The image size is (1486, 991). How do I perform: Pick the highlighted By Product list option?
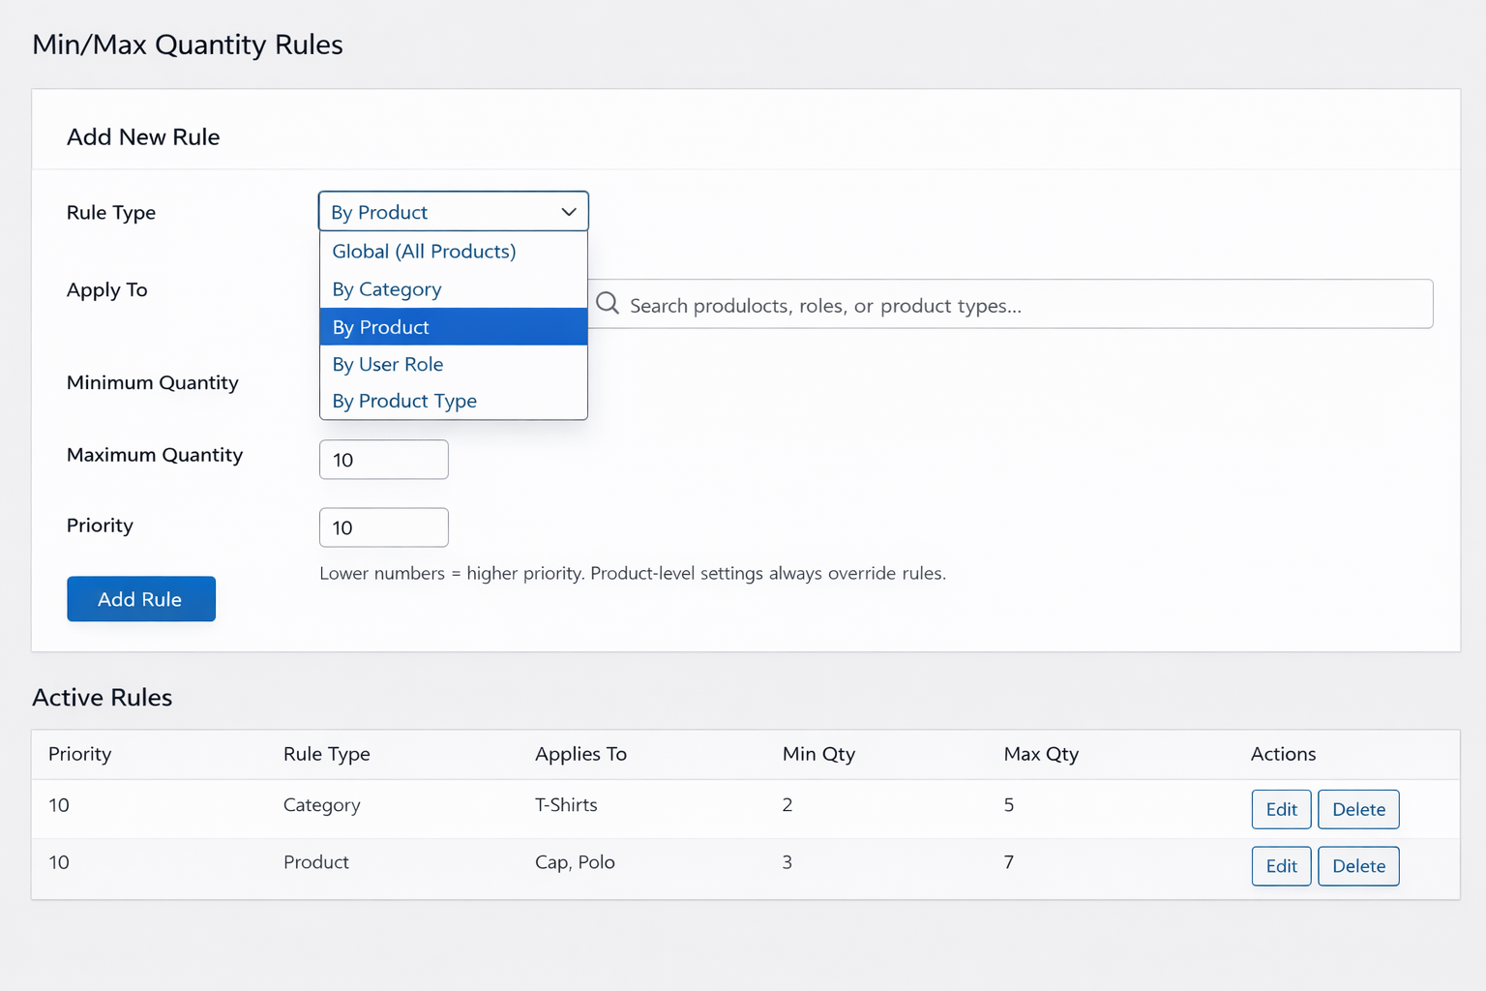coord(381,327)
